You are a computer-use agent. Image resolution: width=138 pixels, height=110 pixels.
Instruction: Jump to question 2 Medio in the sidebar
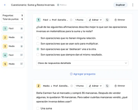coord(13,38)
